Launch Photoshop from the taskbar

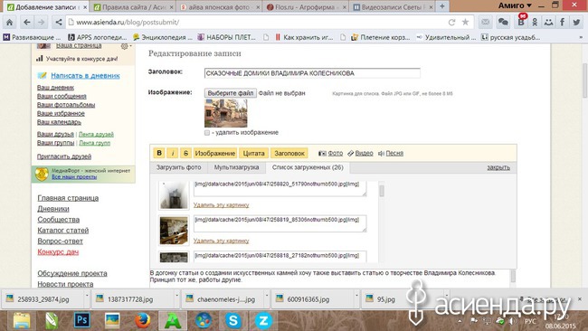point(81,321)
